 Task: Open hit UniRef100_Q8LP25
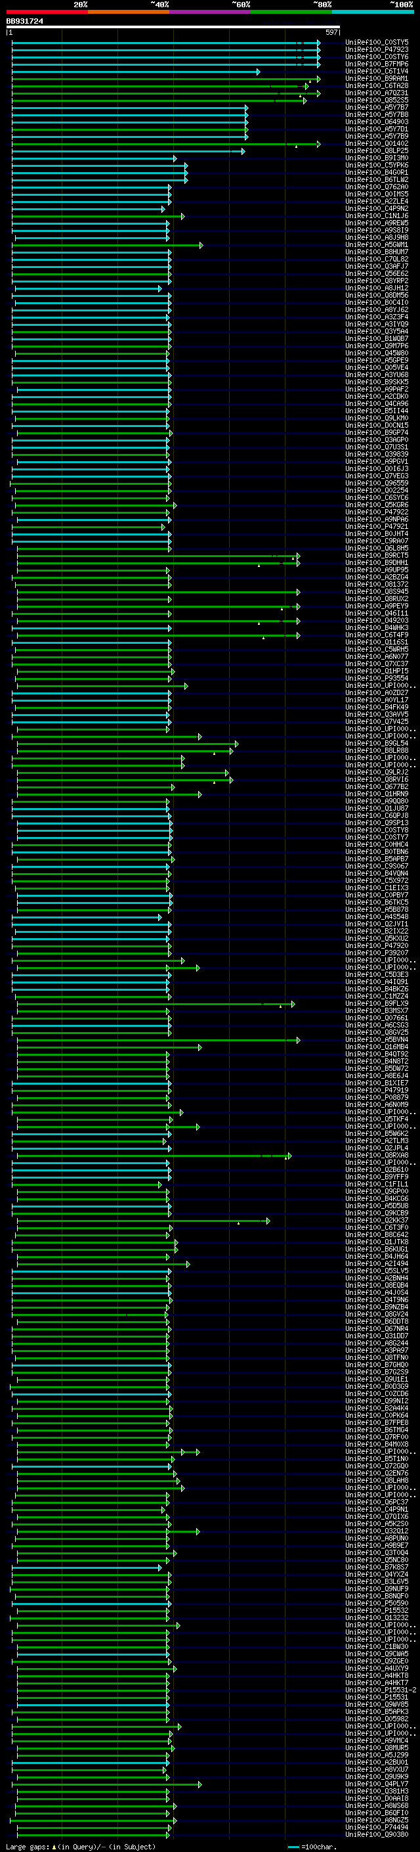[377, 151]
